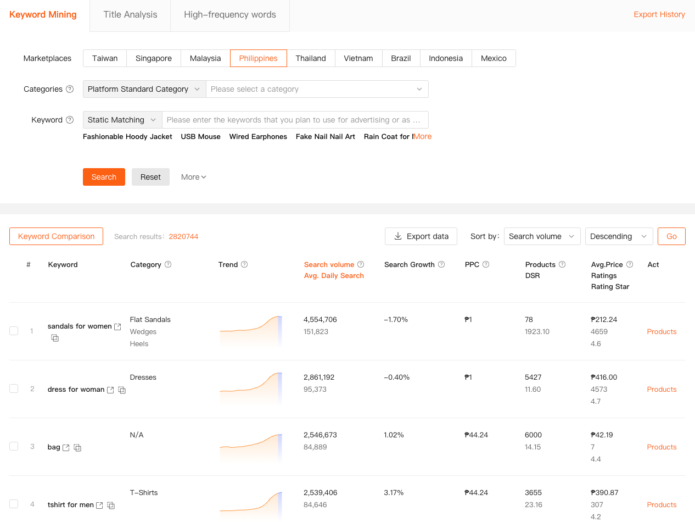The image size is (695, 522).
Task: Copy the 'tshirt for men' keyword
Action: [111, 506]
